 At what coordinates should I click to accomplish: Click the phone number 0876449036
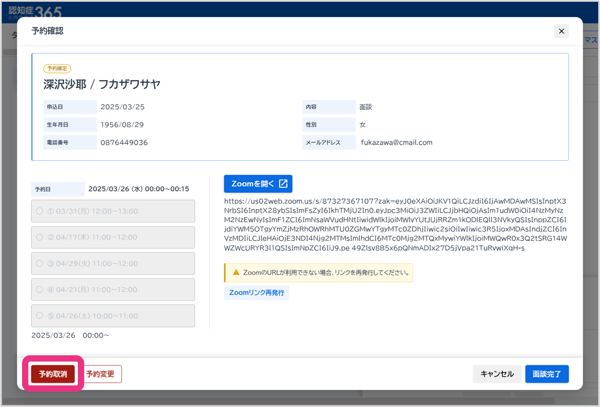pos(124,143)
